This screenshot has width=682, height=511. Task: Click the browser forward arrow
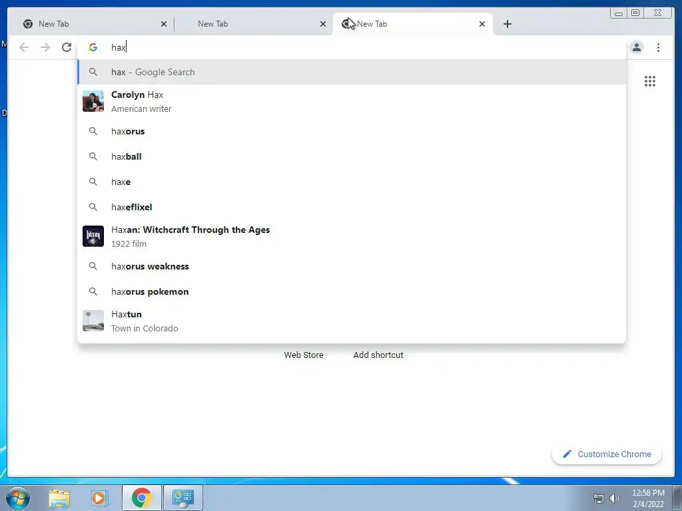[x=45, y=47]
